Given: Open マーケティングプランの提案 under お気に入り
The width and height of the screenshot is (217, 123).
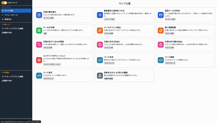Looking at the screenshot, I should [13, 29].
